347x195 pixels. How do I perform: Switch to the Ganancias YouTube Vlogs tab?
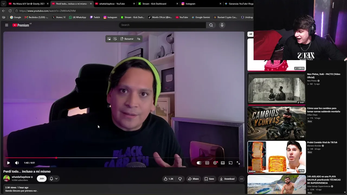pyautogui.click(x=238, y=4)
